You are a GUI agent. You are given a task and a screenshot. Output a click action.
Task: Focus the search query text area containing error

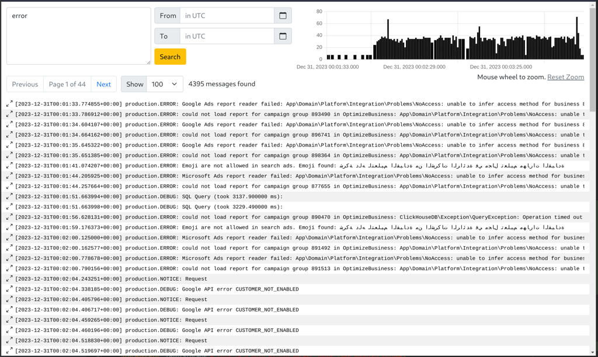point(78,36)
